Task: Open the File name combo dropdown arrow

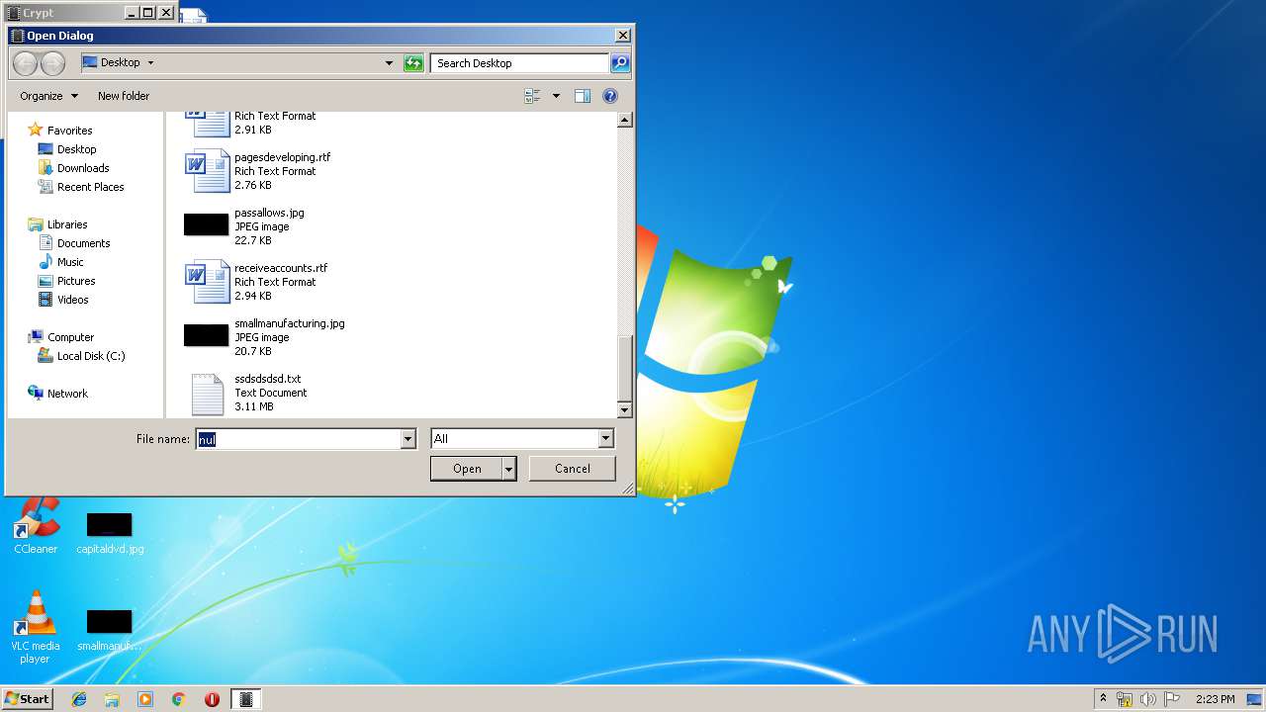Action: [x=408, y=439]
